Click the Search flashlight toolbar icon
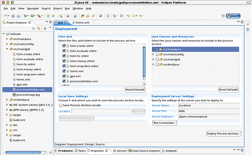Image resolution: width=252 pixels, height=156 pixels. 93,16
